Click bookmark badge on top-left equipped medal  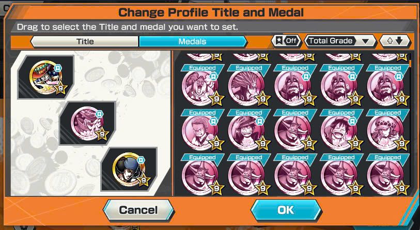[57, 68]
